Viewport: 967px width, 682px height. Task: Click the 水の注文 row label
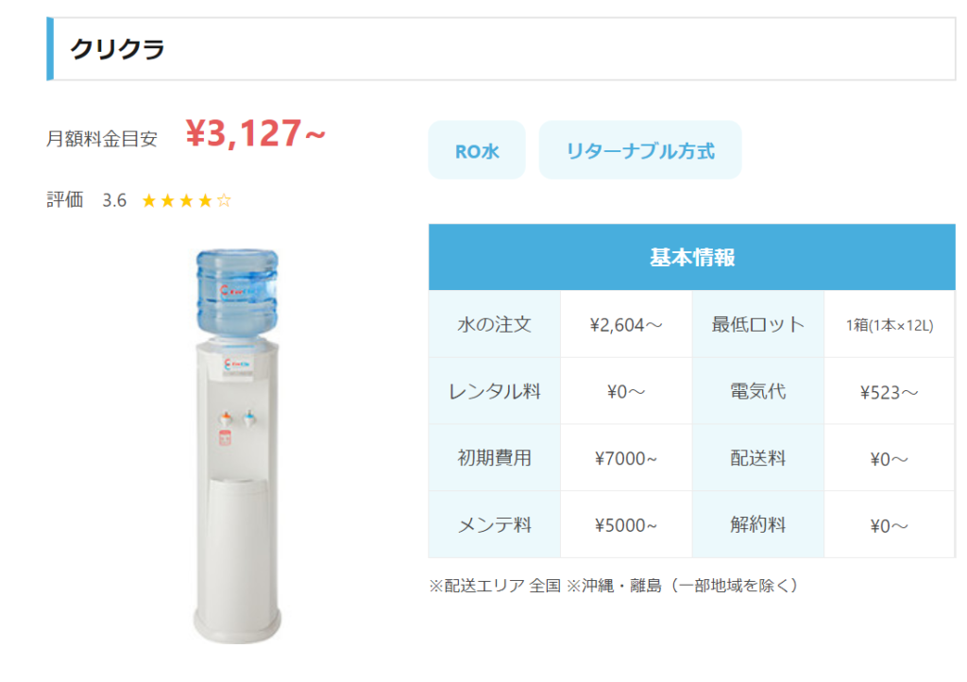point(494,324)
